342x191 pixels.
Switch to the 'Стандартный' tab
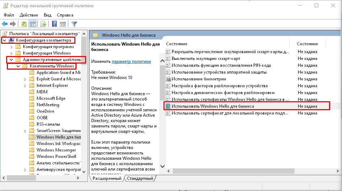coord(140,178)
